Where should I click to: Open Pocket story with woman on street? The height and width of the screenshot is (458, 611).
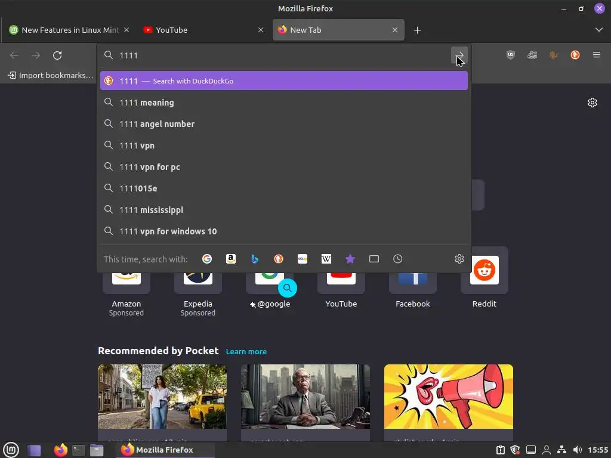162,401
